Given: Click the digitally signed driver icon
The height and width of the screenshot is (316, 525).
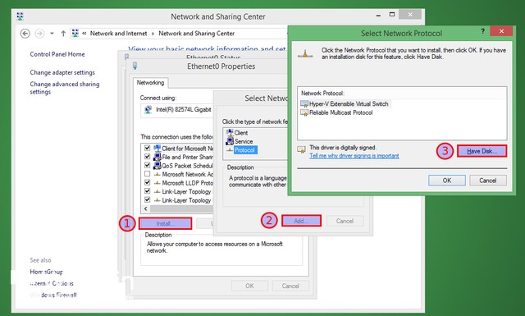Looking at the screenshot, I should tap(301, 149).
